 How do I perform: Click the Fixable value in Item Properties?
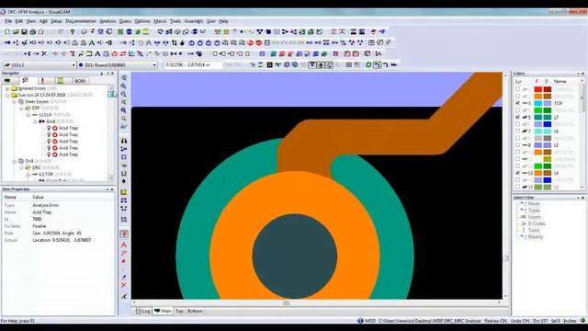pos(40,226)
